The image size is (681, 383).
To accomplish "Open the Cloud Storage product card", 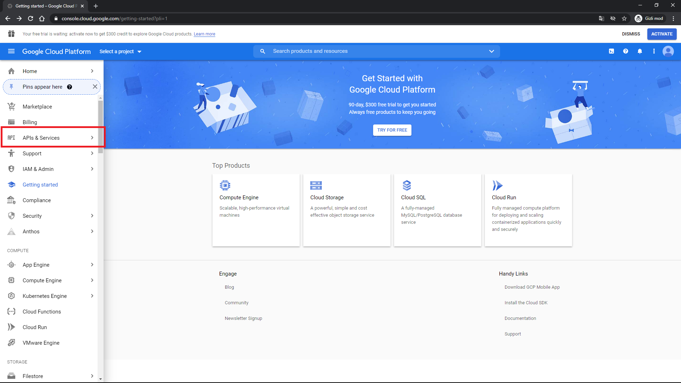I will (347, 210).
